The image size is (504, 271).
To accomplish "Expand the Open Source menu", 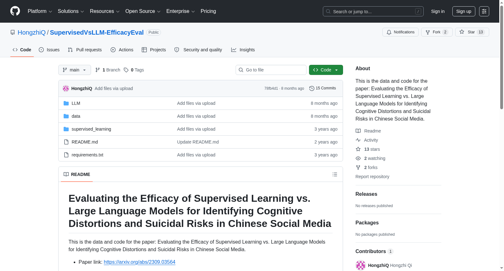I will pyautogui.click(x=143, y=11).
